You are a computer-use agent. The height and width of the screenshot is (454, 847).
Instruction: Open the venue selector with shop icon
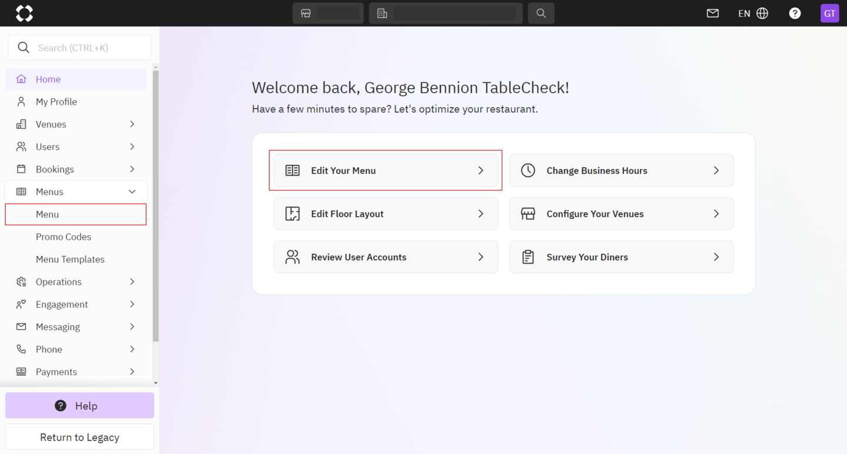(328, 13)
